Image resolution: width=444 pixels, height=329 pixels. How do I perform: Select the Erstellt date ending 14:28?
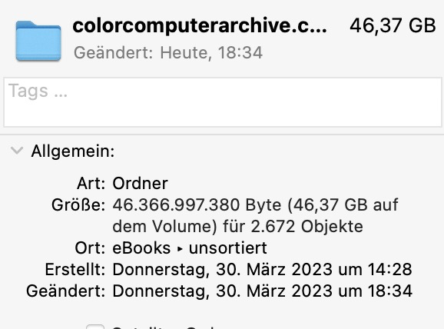(262, 269)
